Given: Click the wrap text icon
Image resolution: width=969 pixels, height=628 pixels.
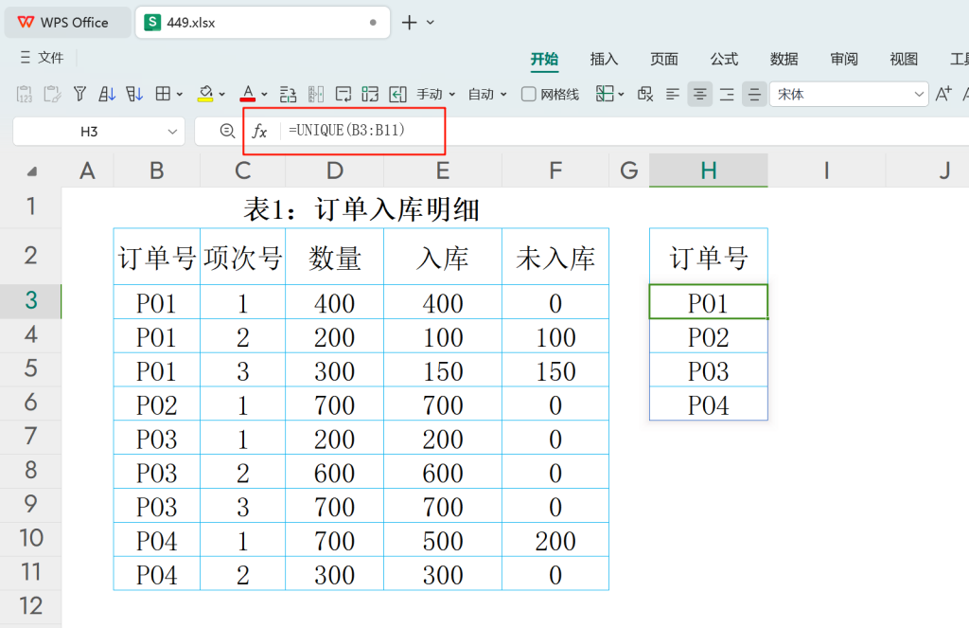Looking at the screenshot, I should point(343,94).
